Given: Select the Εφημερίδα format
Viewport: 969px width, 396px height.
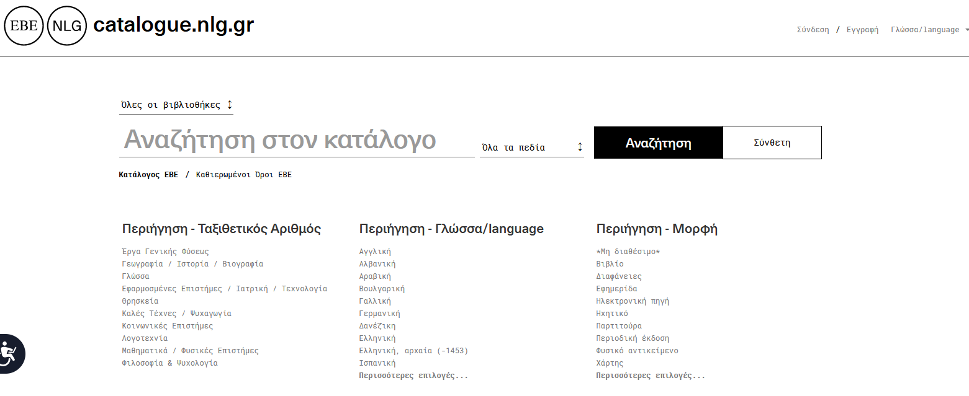Looking at the screenshot, I should (617, 289).
